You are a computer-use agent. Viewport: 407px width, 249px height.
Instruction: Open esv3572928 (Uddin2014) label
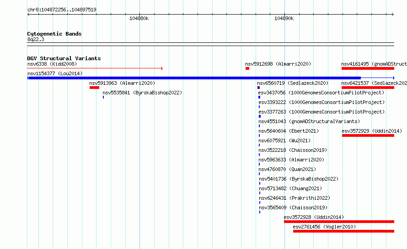pyautogui.click(x=314, y=217)
